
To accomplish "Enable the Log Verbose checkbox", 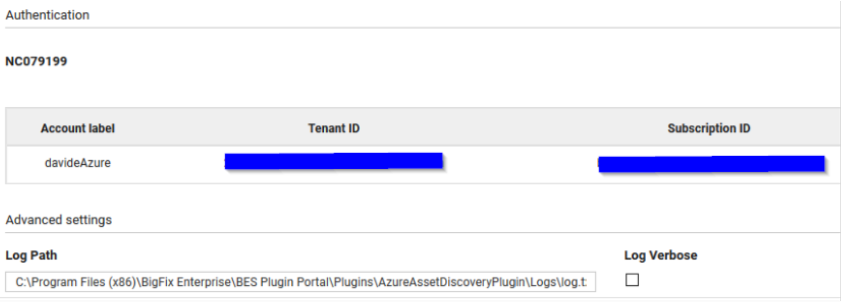I will tap(632, 280).
